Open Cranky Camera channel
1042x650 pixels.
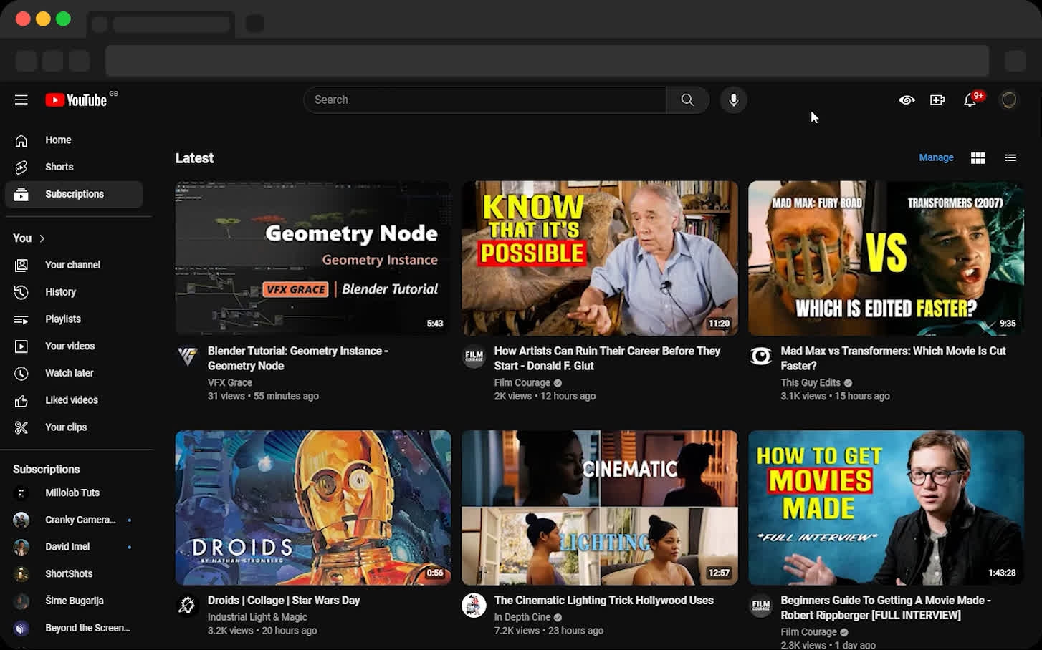click(75, 520)
